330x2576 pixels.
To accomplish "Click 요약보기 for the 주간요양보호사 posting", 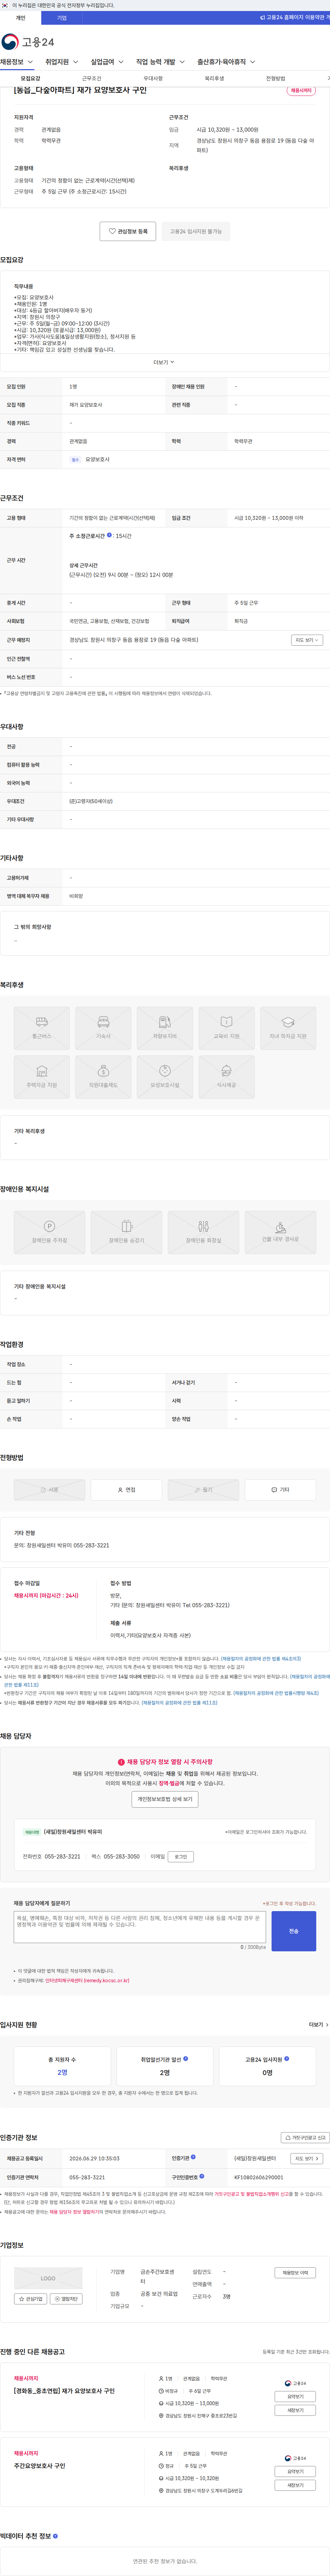I will tap(295, 2471).
